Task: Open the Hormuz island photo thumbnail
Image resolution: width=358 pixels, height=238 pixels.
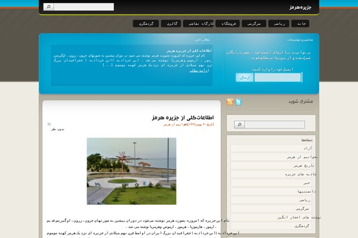Action: pyautogui.click(x=131, y=171)
